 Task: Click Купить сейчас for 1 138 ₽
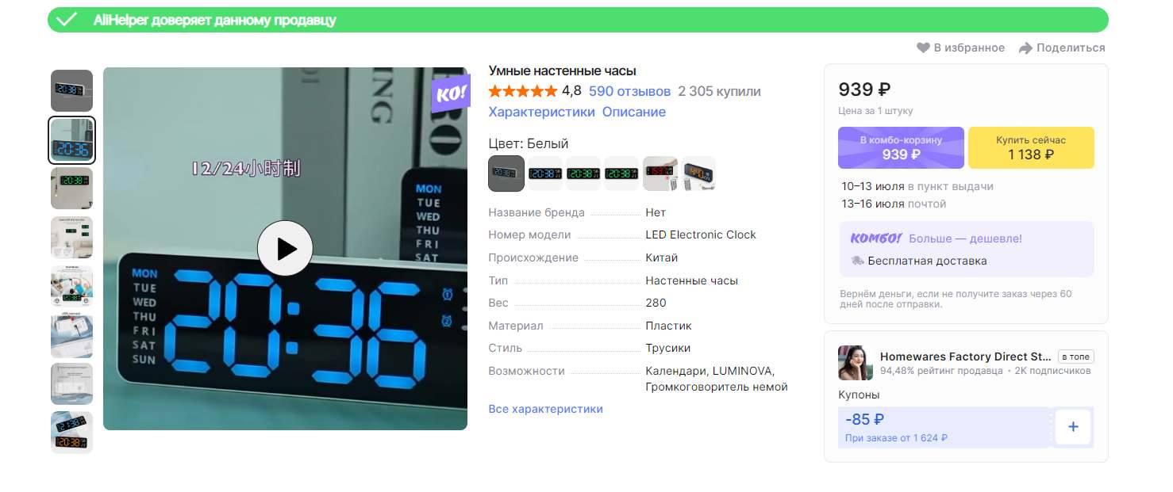pyautogui.click(x=1031, y=148)
